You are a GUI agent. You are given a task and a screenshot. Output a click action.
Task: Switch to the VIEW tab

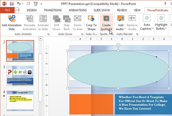(137, 10)
